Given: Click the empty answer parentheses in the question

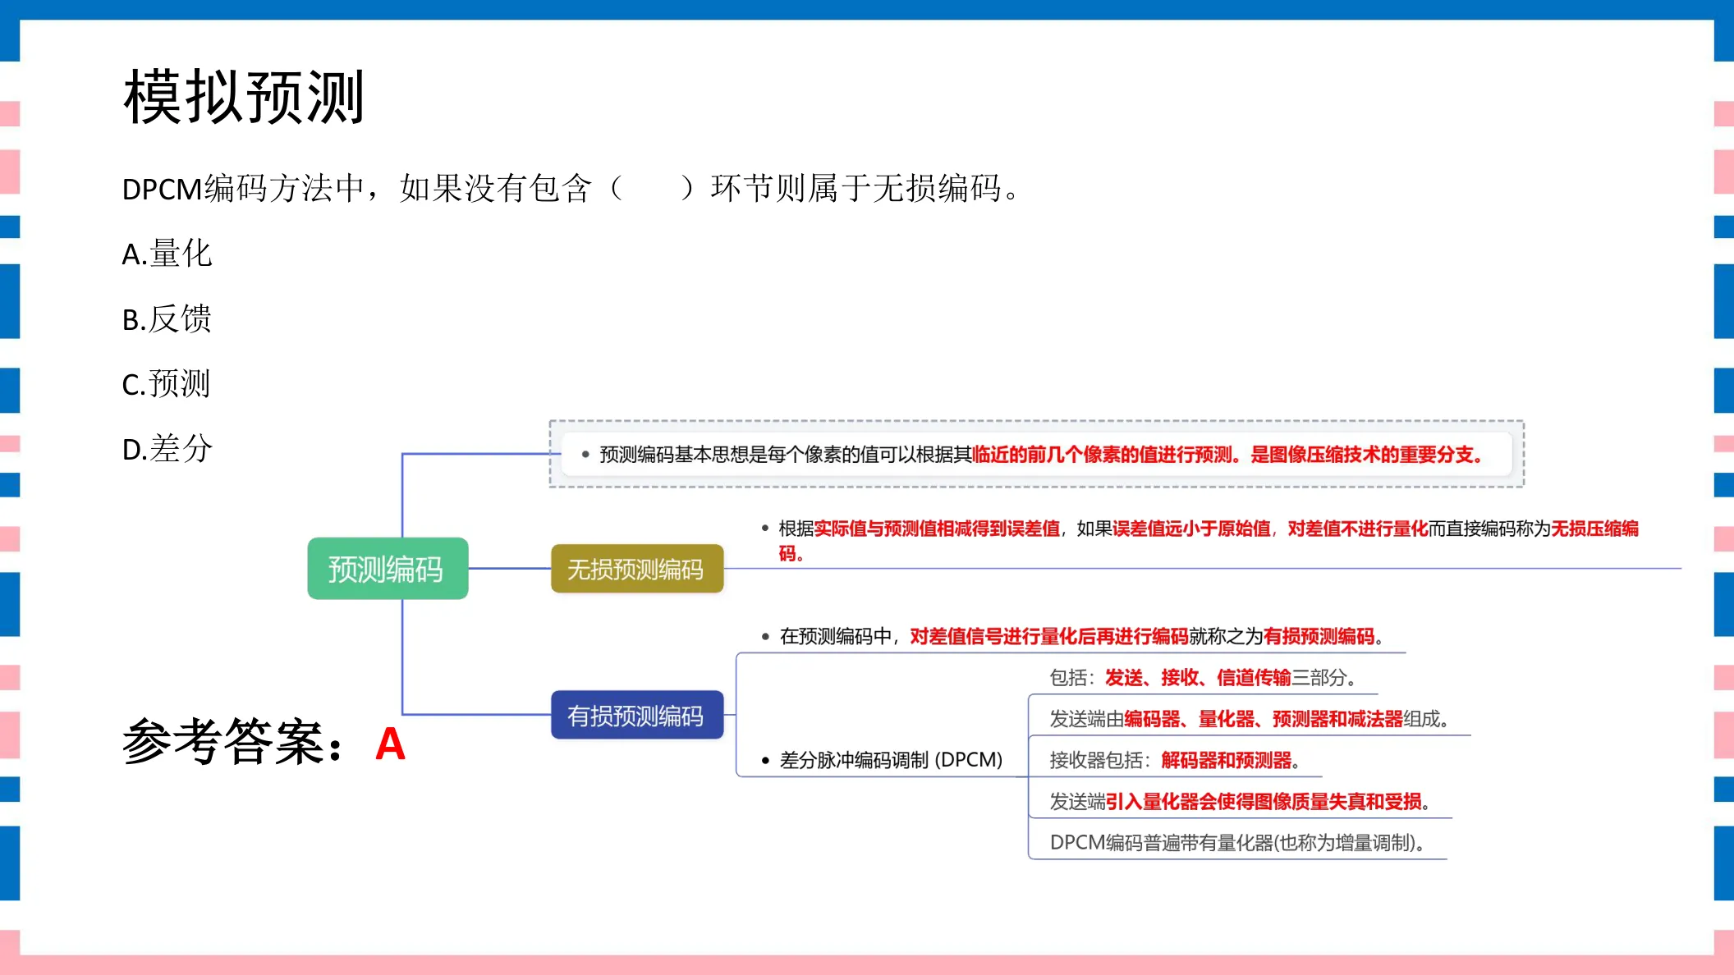Looking at the screenshot, I should [x=653, y=189].
